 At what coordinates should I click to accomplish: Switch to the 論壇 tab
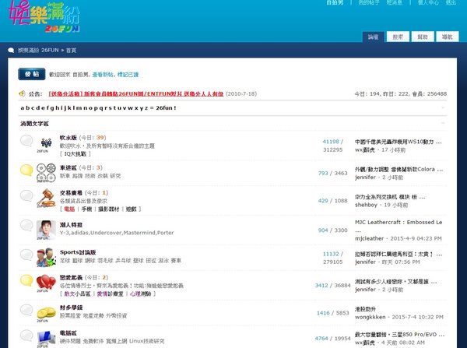pyautogui.click(x=373, y=37)
